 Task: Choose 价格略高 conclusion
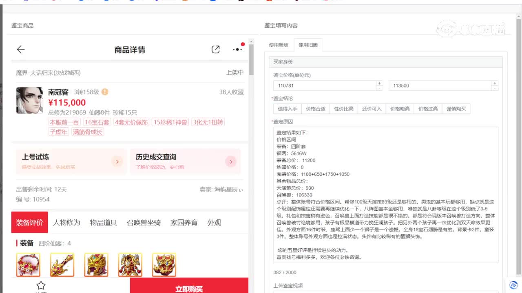click(x=400, y=109)
